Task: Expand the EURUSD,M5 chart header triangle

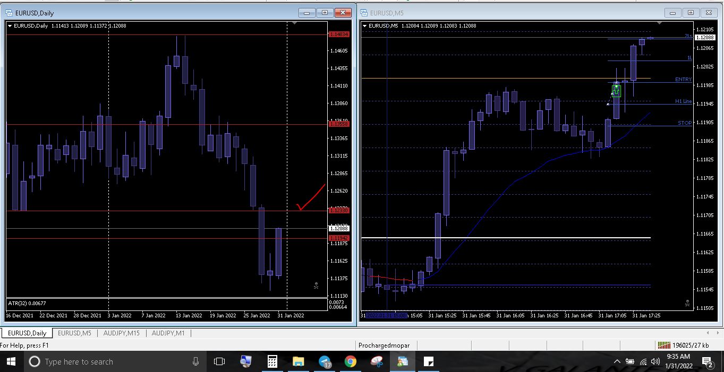Action: tap(365, 25)
